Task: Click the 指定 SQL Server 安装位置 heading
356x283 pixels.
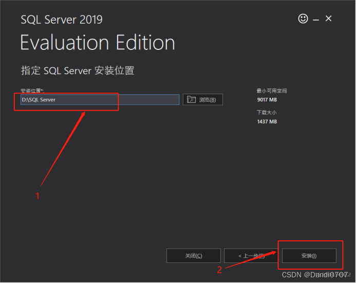Action: click(78, 70)
